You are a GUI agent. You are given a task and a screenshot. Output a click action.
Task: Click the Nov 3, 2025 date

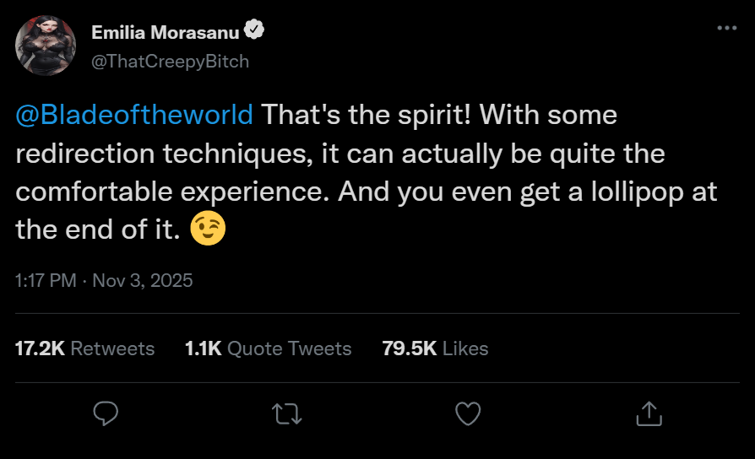[x=142, y=280]
